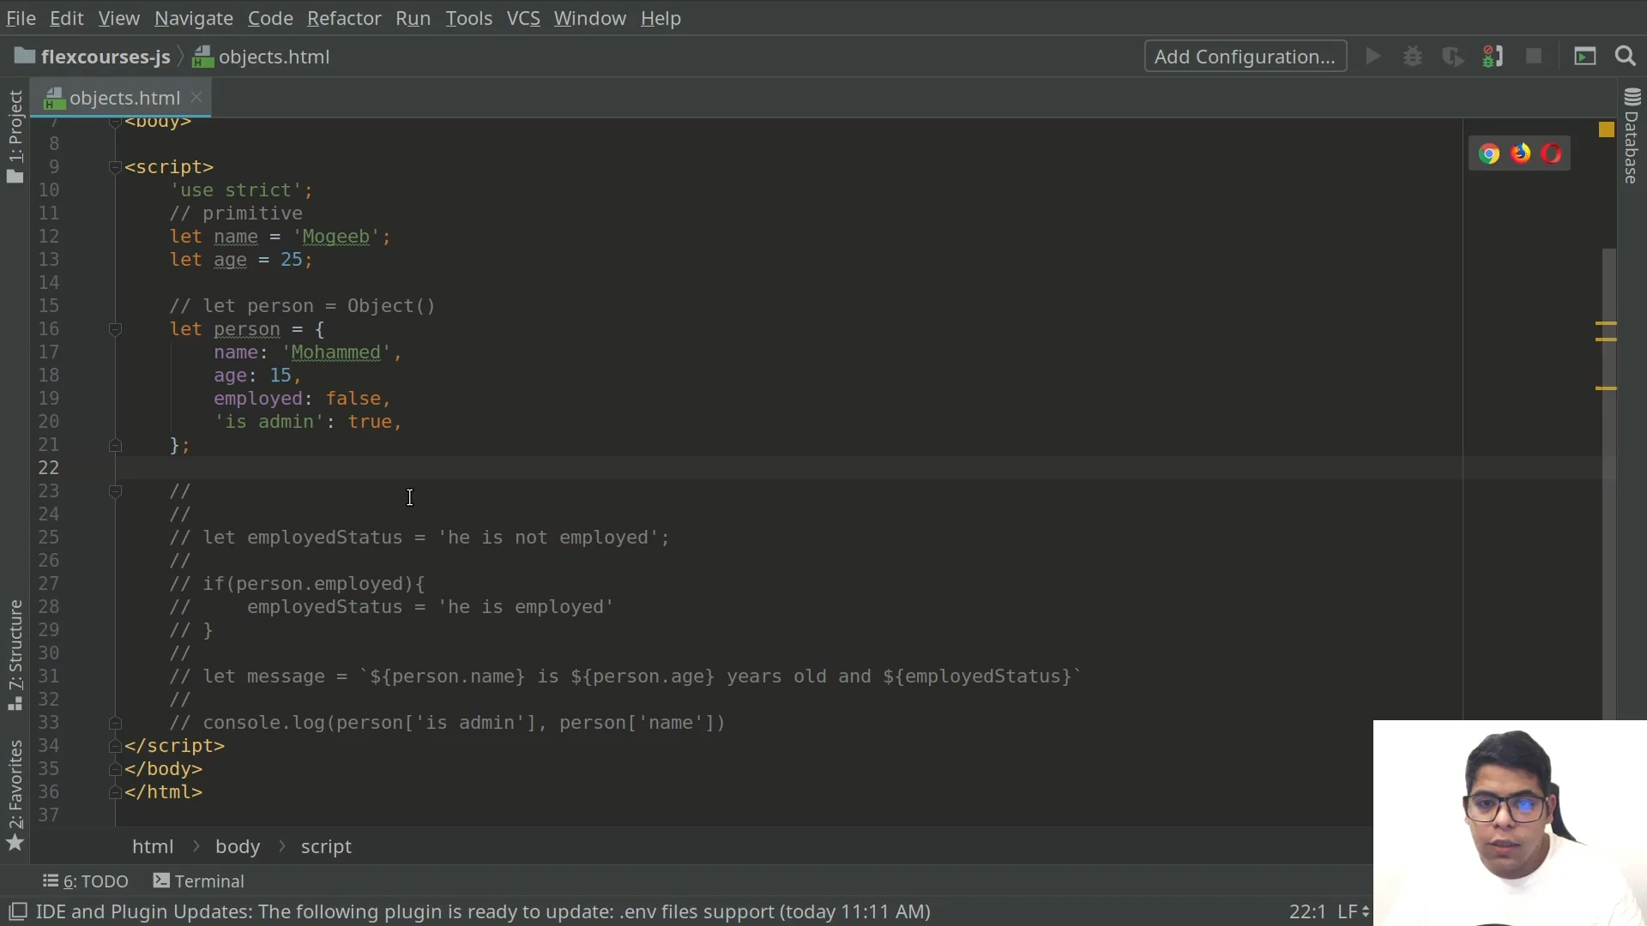Screen dimensions: 1647x926
Task: Click fold marker at closing body tag
Action: pyautogui.click(x=115, y=769)
